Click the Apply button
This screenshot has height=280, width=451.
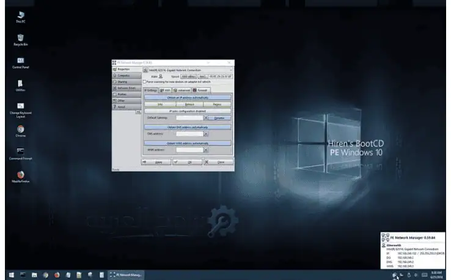pos(156,162)
